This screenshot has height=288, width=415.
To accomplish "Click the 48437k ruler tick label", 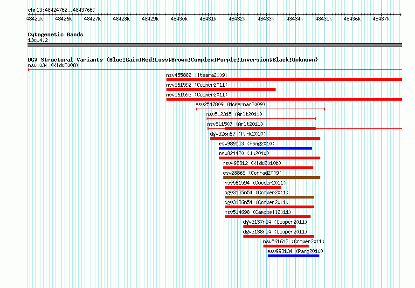I will 381,19.
